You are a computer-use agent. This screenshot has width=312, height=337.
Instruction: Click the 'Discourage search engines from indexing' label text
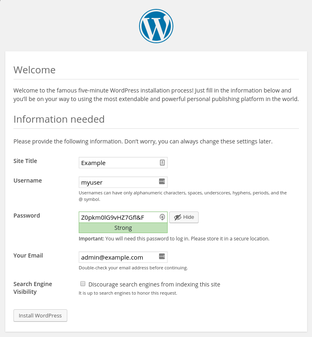(x=154, y=284)
